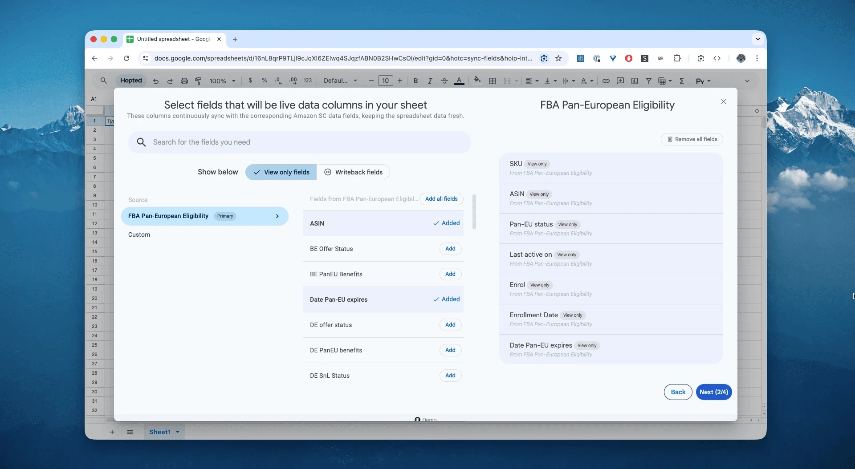Open a new browser tab

coord(235,39)
